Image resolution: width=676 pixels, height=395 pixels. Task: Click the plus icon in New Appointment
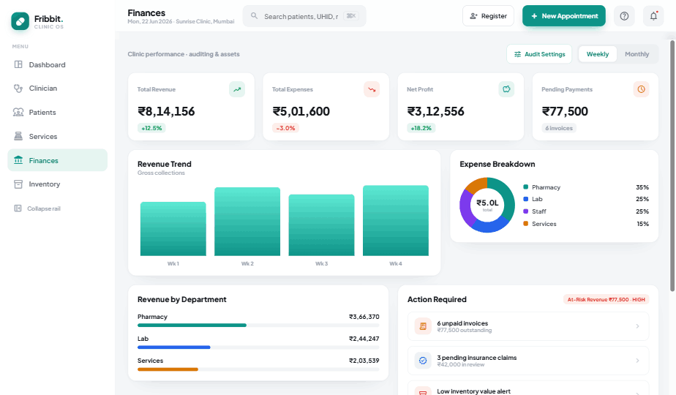(x=534, y=16)
